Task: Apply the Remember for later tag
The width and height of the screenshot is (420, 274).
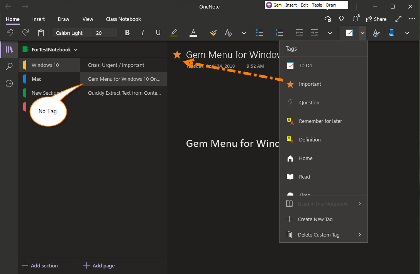Action: pyautogui.click(x=323, y=121)
